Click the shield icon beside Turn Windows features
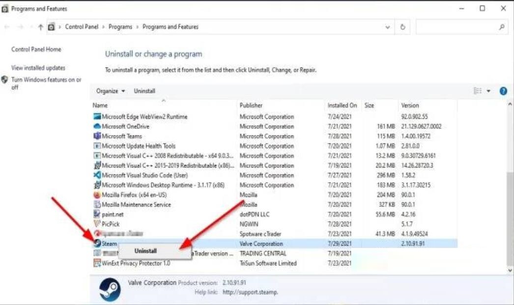The image size is (514, 305). point(4,80)
